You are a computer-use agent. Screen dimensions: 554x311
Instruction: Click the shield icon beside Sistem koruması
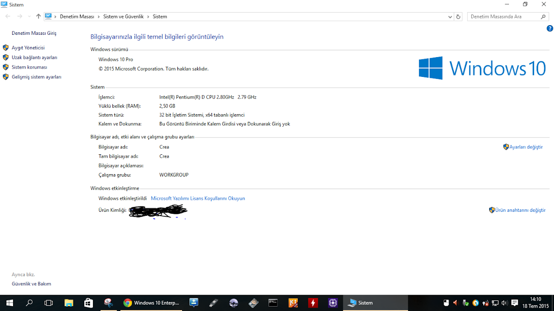pos(6,67)
